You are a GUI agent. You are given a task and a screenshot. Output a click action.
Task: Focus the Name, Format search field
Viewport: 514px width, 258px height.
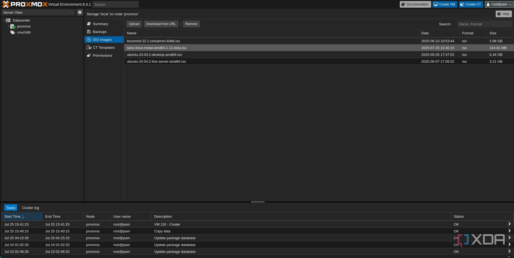click(x=484, y=24)
